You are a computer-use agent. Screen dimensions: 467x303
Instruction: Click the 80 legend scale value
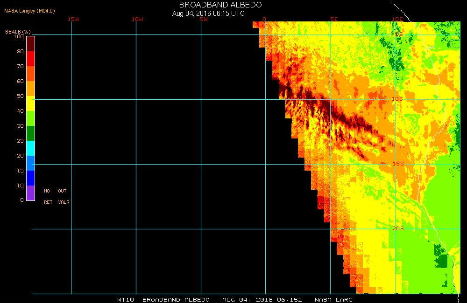point(20,51)
